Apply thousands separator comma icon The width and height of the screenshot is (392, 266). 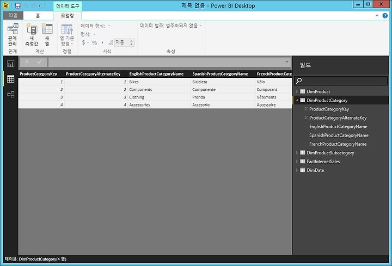(x=102, y=43)
